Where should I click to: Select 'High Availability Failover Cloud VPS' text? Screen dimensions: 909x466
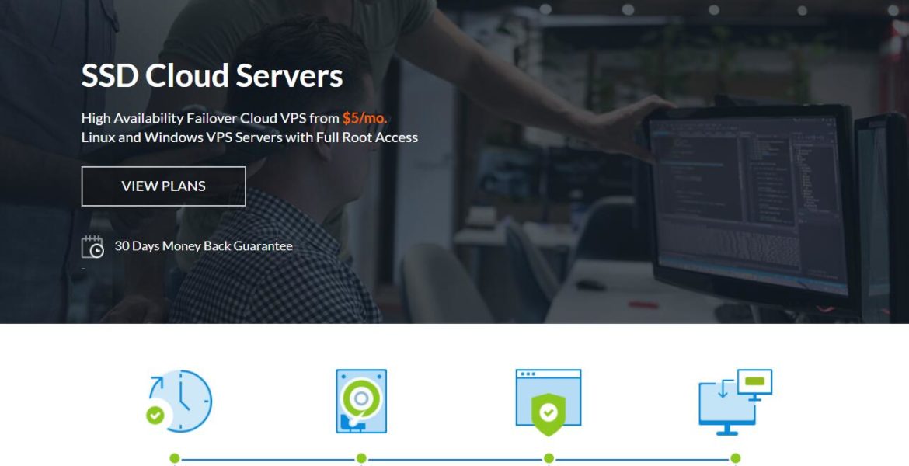coord(193,118)
